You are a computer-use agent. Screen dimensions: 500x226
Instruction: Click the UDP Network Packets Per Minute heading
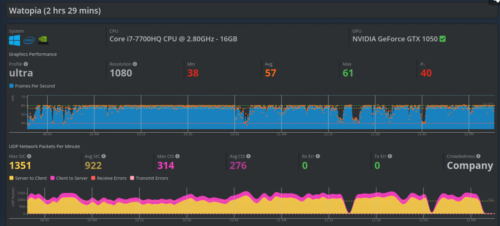point(44,146)
